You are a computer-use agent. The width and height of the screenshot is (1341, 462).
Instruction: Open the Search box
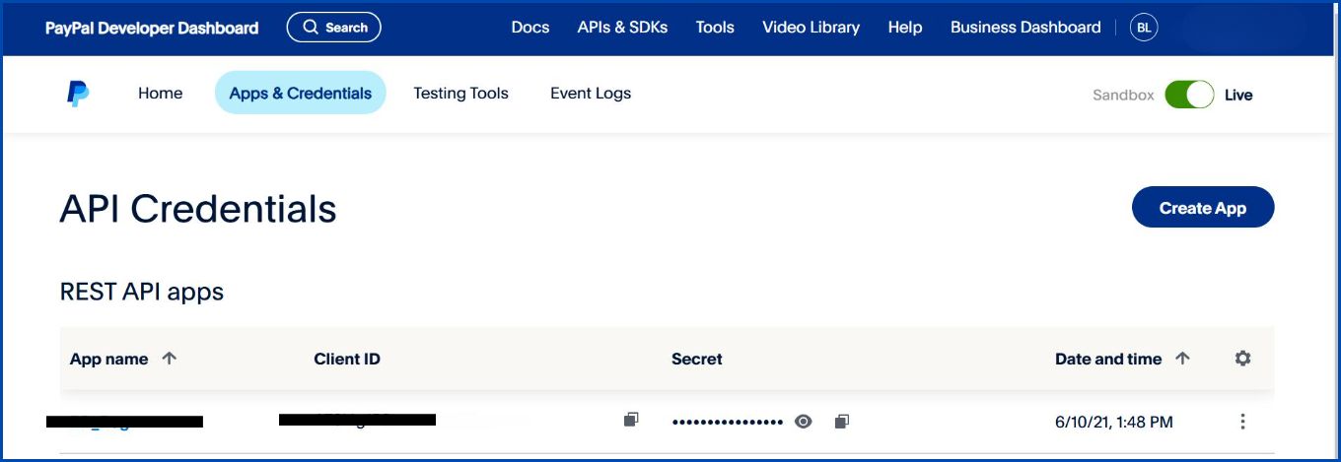334,28
